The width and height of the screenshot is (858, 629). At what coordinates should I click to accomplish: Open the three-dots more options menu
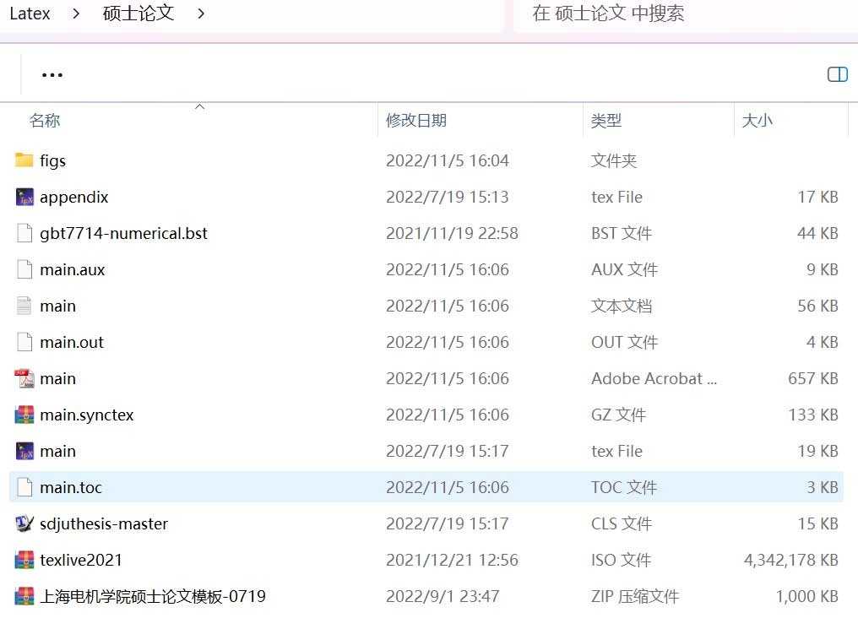pos(52,75)
